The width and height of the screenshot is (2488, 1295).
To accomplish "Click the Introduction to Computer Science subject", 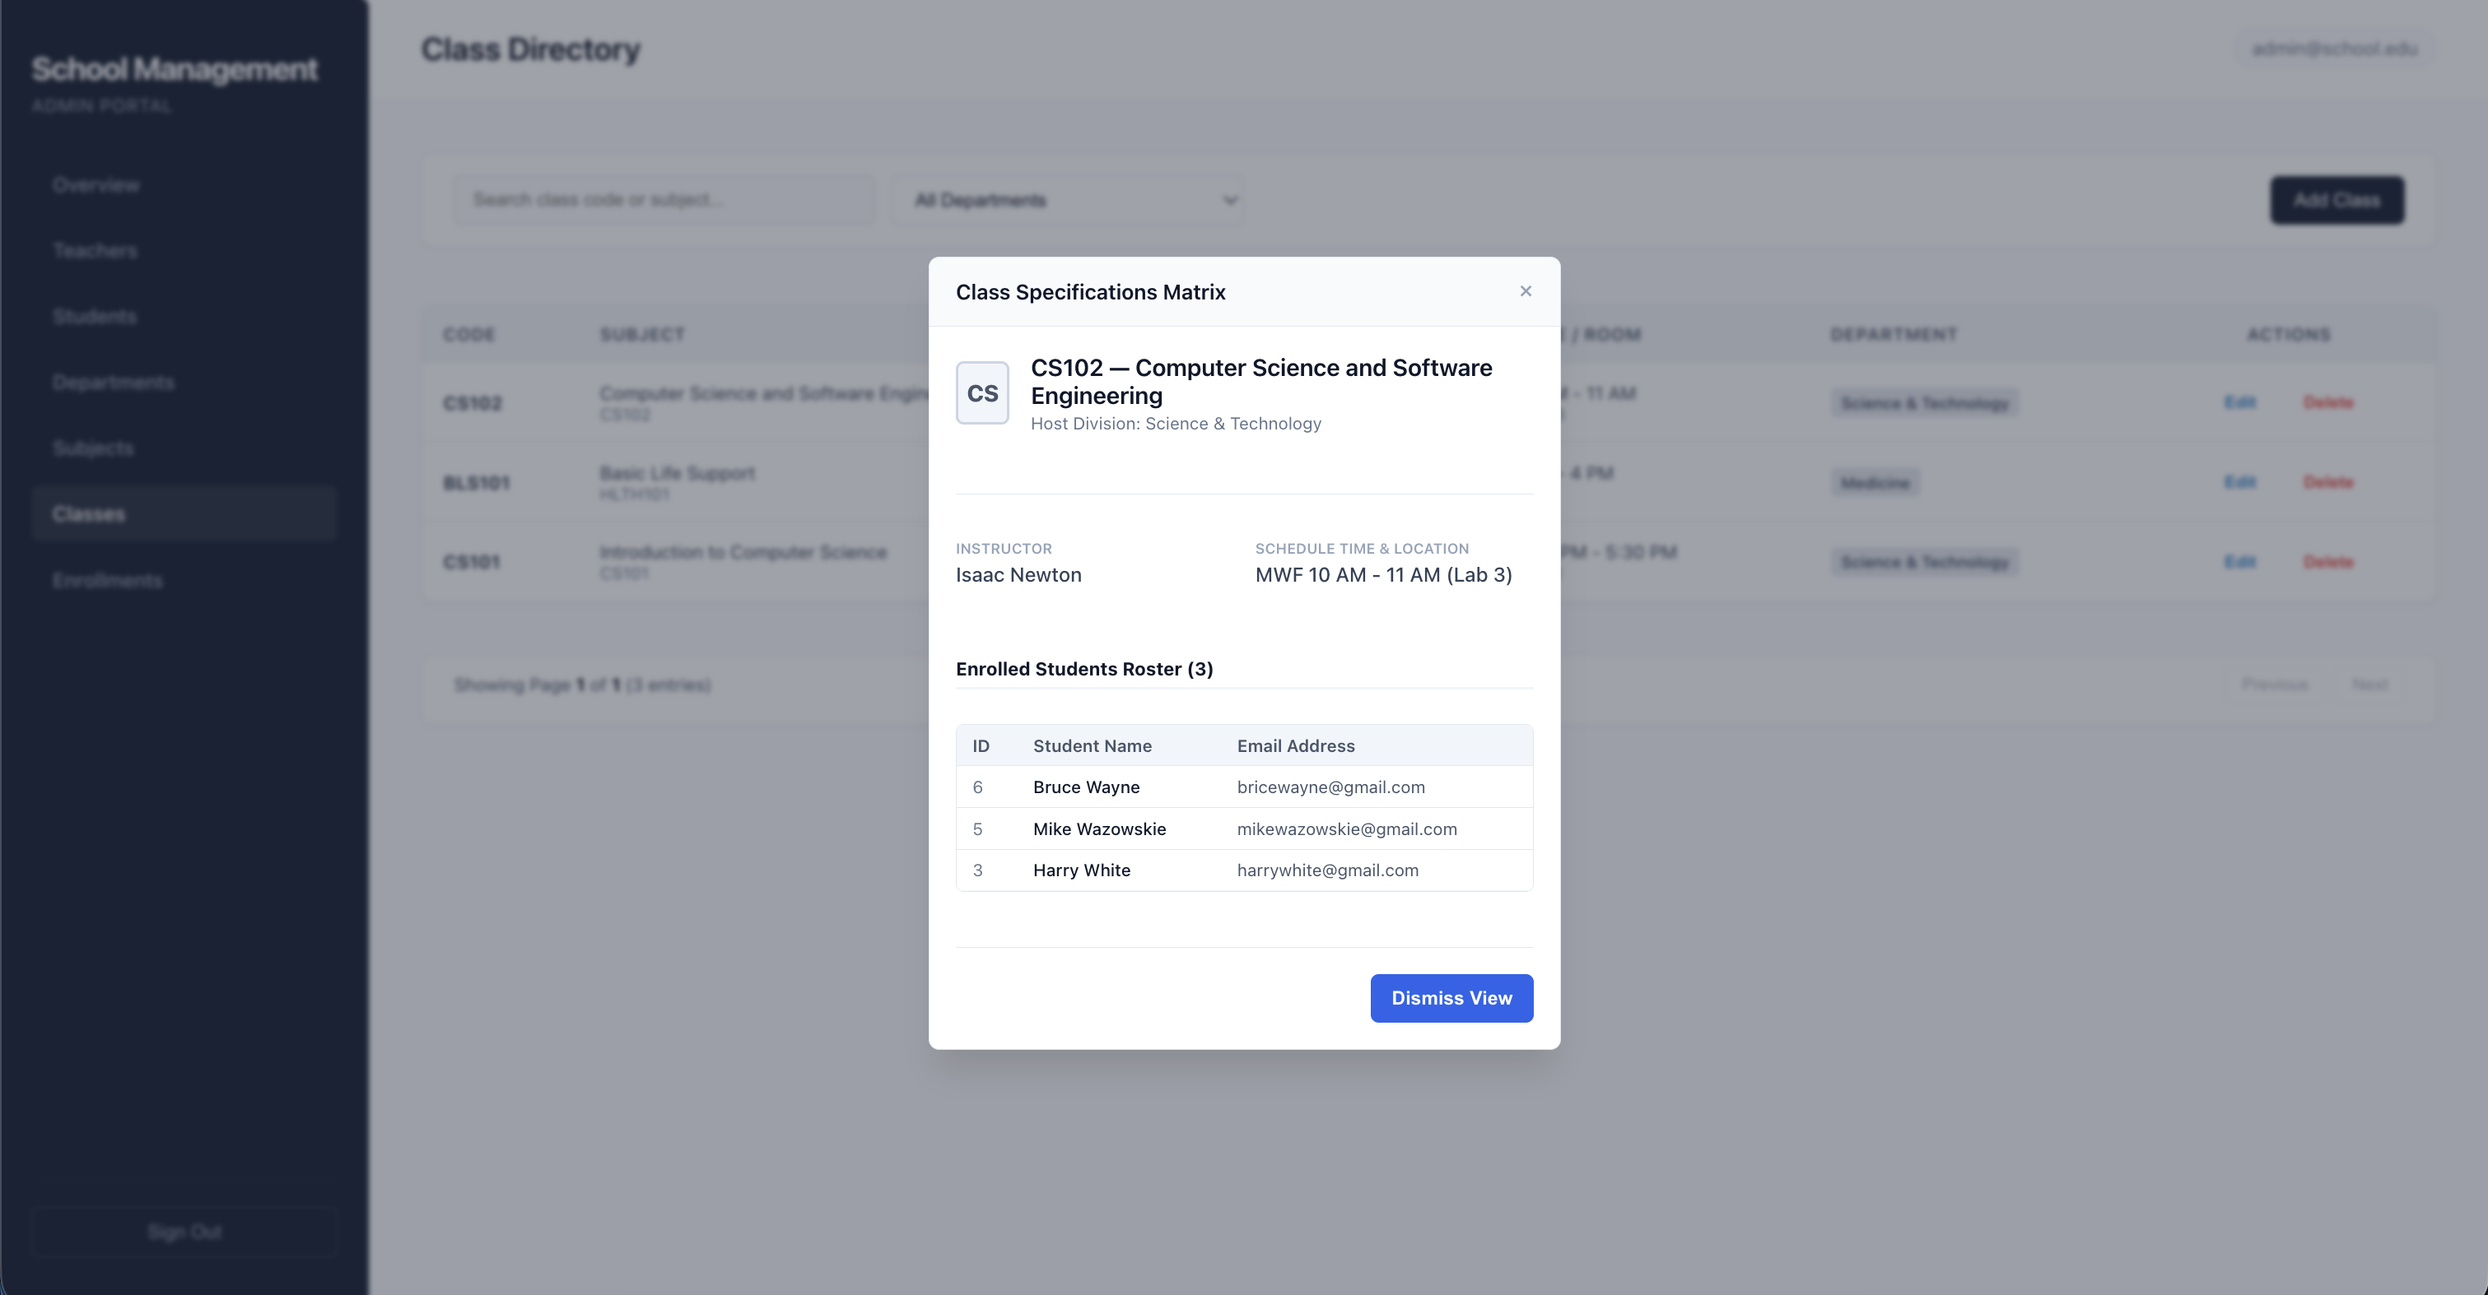I will tap(742, 552).
